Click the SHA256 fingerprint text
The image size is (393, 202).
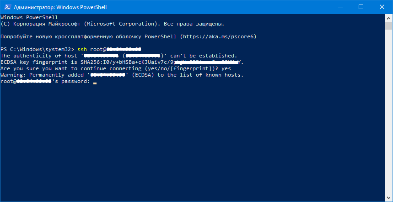tap(162, 62)
